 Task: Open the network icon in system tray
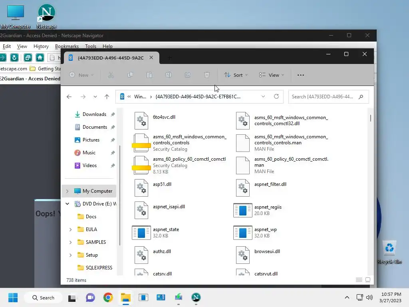[x=360, y=297]
